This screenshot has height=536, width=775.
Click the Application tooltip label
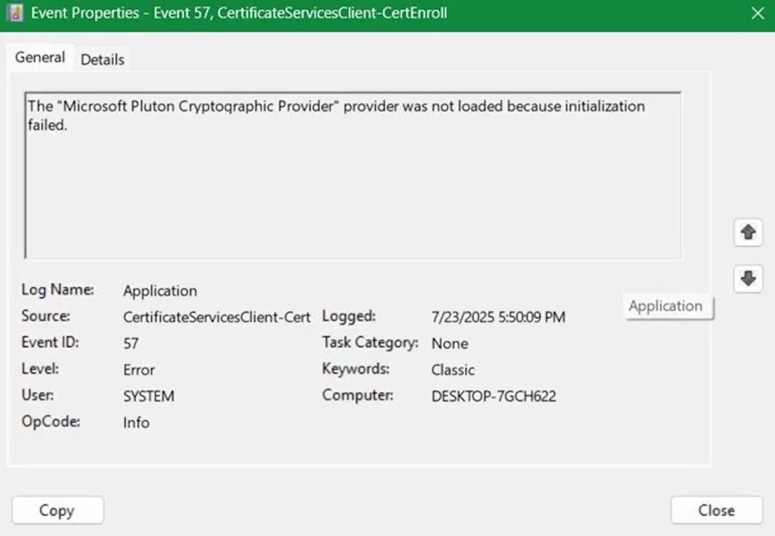pos(665,306)
